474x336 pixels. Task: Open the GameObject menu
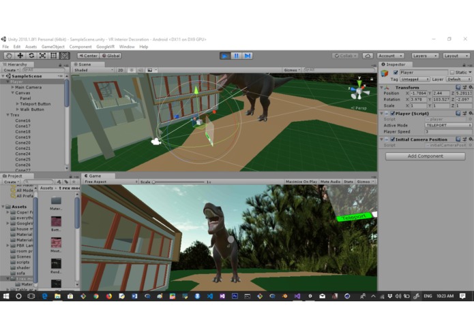[53, 47]
